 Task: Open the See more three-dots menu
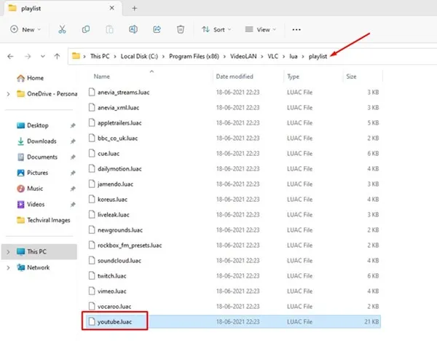296,29
